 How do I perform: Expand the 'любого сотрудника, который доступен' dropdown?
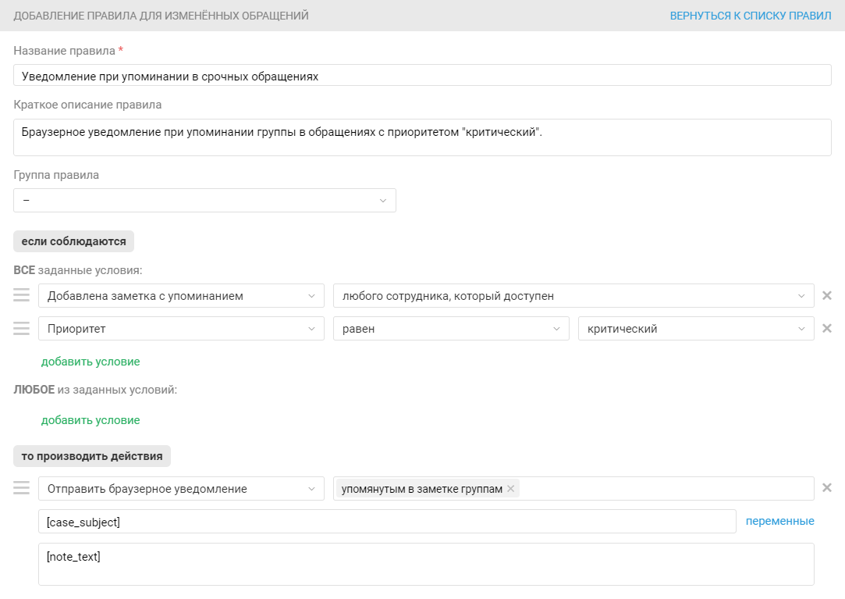tap(573, 296)
